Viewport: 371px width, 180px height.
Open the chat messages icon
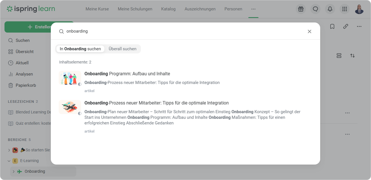click(315, 9)
